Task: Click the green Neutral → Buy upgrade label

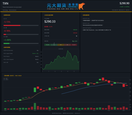Action: click(35, 54)
